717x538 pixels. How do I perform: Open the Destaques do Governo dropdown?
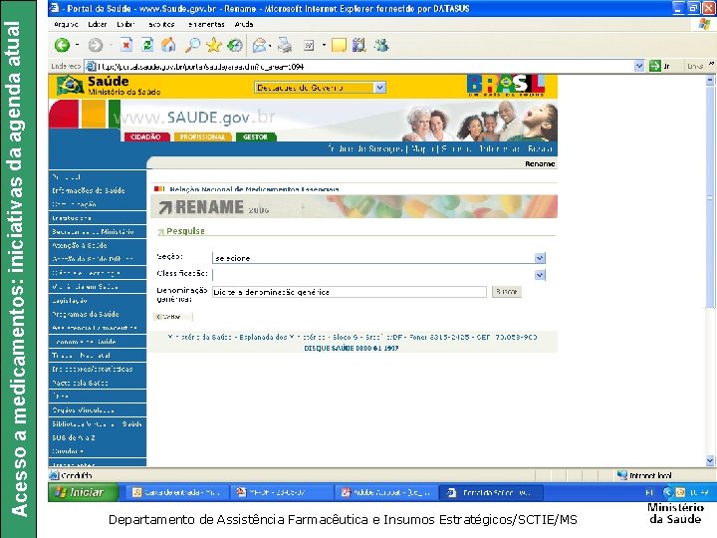320,88
